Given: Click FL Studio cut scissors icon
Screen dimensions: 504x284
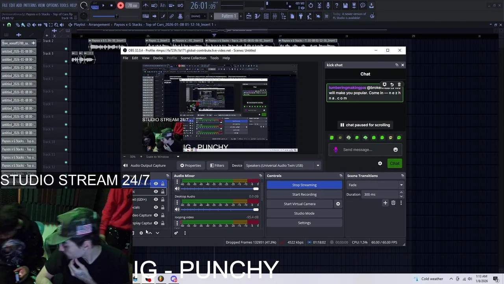Looking at the screenshot, I should pyautogui.click(x=319, y=6).
